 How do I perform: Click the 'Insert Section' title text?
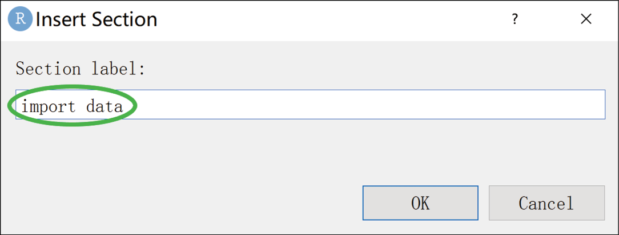point(96,19)
